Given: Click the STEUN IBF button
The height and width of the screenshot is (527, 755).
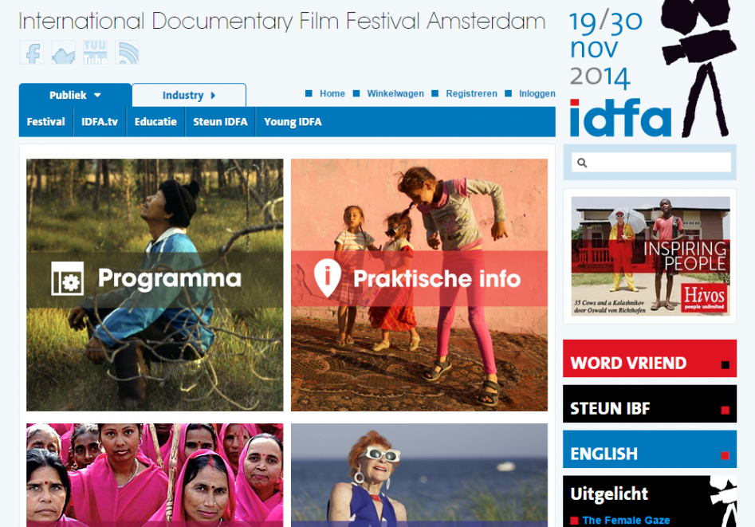Looking at the screenshot, I should (650, 403).
